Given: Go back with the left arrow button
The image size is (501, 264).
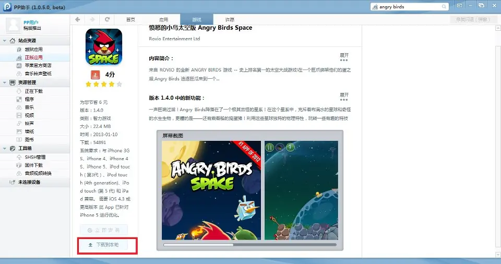Looking at the screenshot, I should pyautogui.click(x=77, y=19).
